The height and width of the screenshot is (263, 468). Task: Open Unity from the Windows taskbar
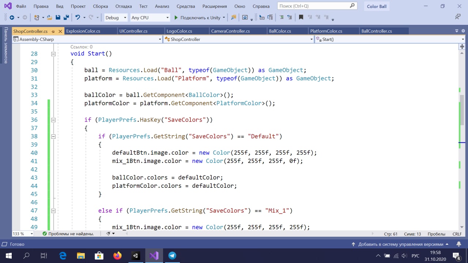[136, 256]
